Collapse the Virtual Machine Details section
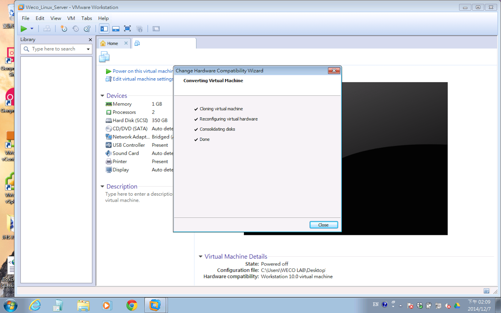This screenshot has height=313, width=501. pyautogui.click(x=200, y=257)
